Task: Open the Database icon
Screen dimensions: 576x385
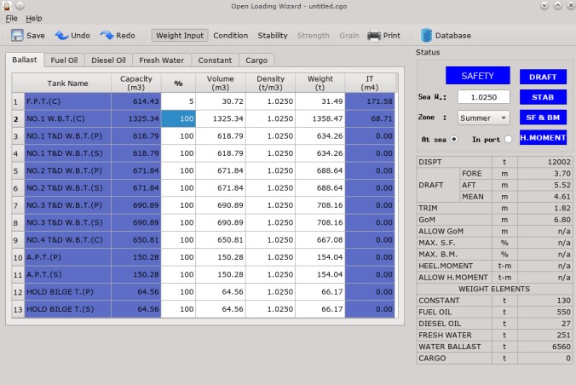Action: pos(426,36)
